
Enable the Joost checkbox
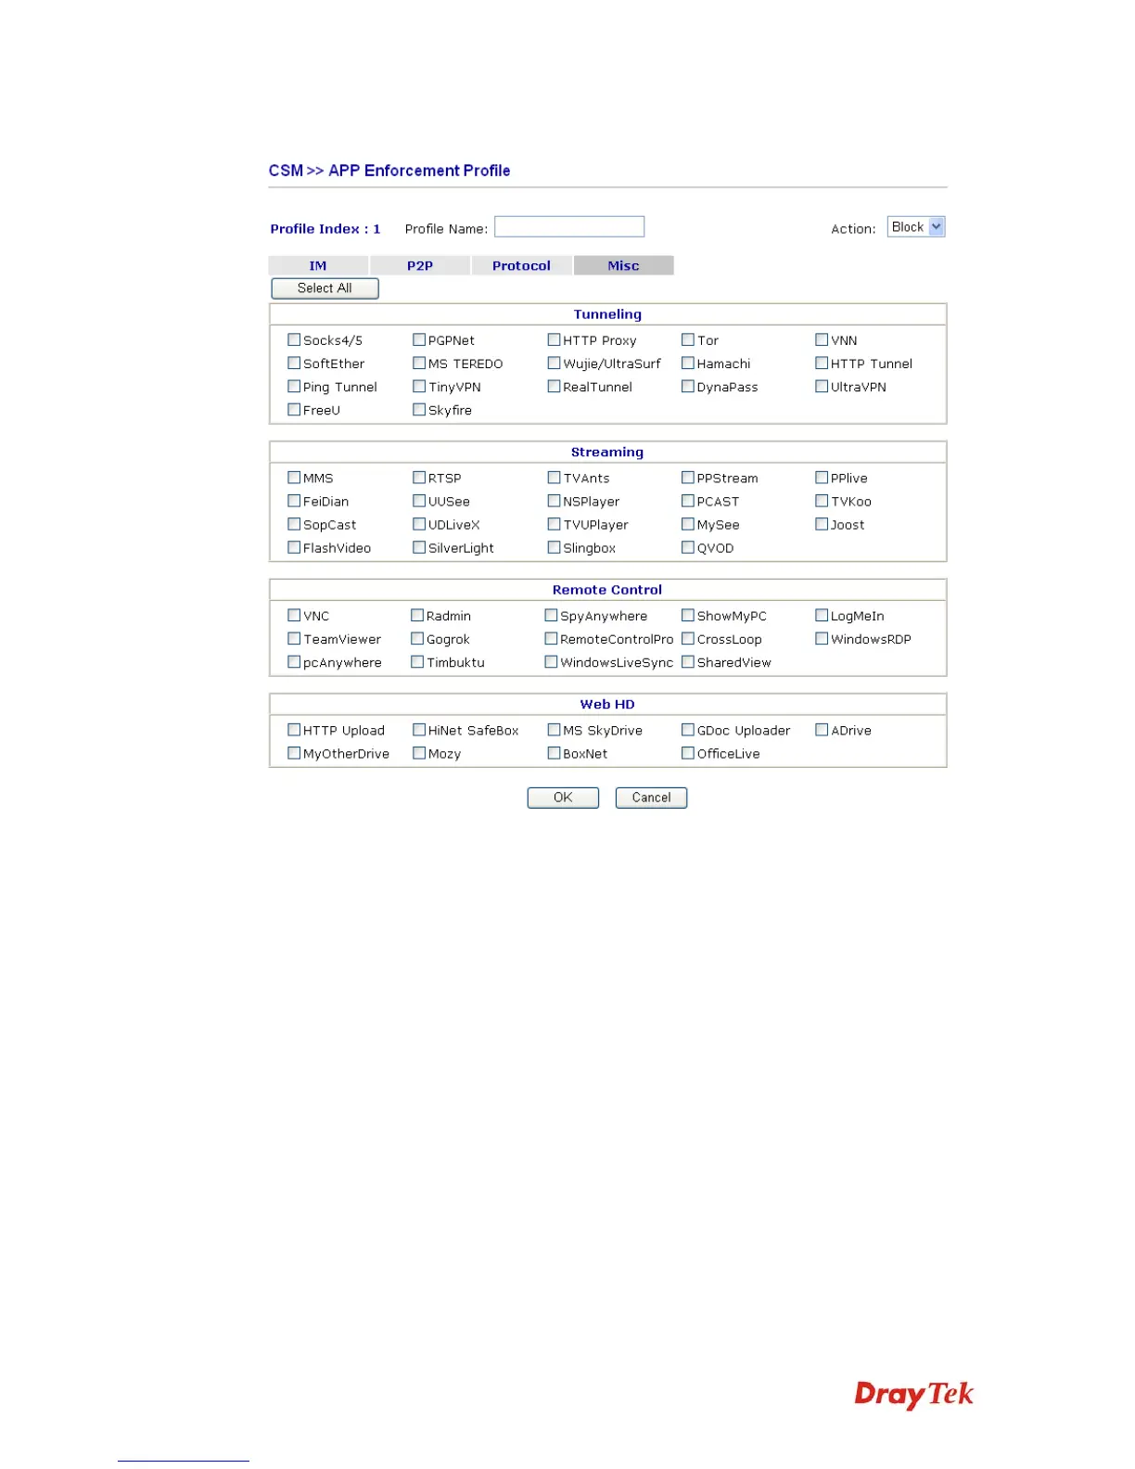pos(822,524)
